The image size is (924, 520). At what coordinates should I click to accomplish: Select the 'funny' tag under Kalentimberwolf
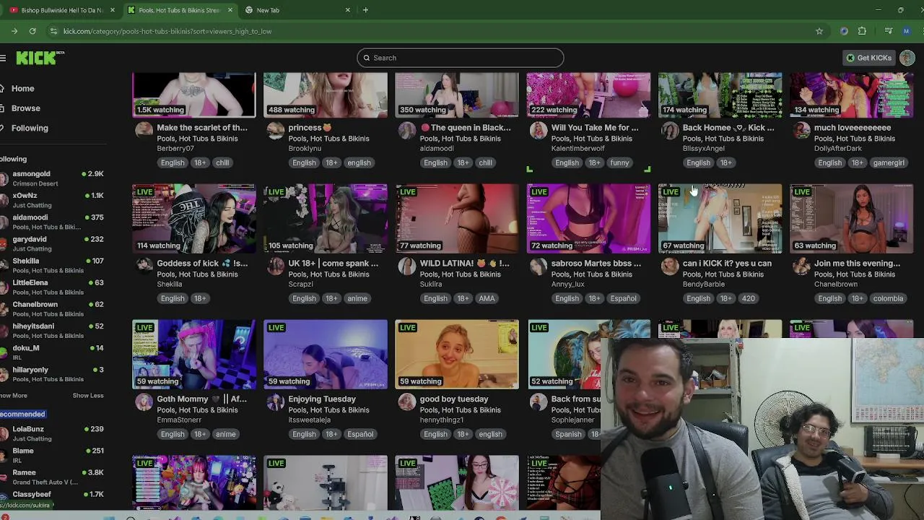coord(619,162)
